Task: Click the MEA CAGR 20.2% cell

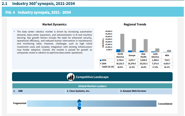Action: tap(167, 67)
